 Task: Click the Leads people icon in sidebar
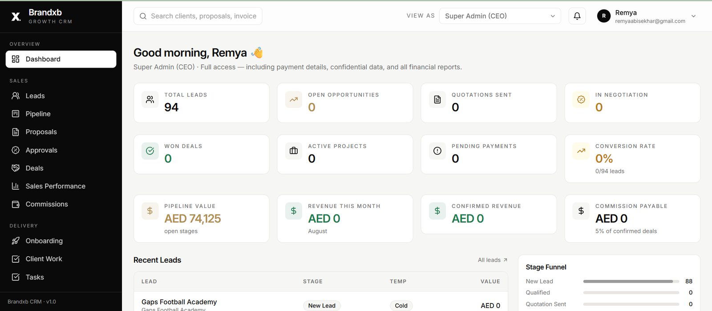click(16, 96)
